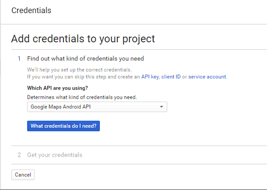Screen dimensions: 267x190
Task: Open the "client ID" link
Action: coord(171,77)
